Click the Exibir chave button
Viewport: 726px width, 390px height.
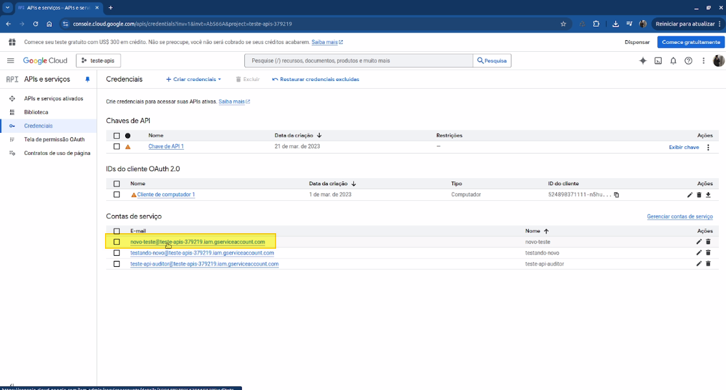click(x=684, y=147)
